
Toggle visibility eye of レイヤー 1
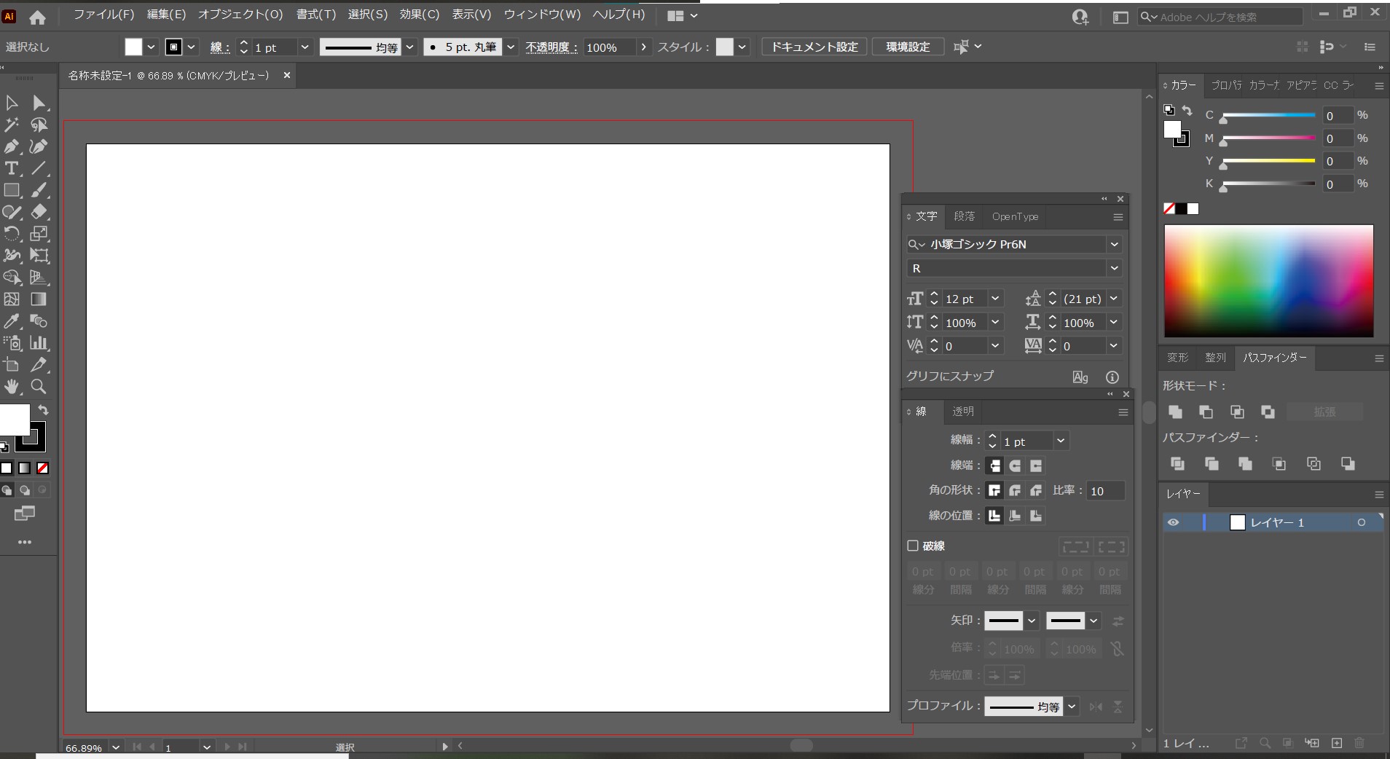tap(1173, 522)
